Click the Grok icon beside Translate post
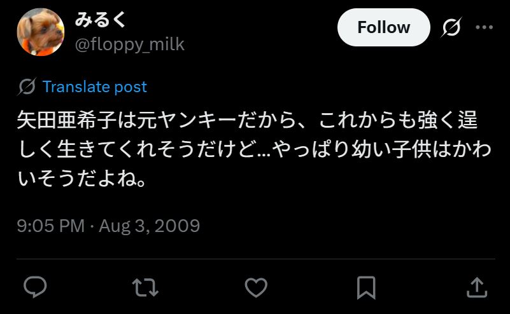 pos(27,86)
